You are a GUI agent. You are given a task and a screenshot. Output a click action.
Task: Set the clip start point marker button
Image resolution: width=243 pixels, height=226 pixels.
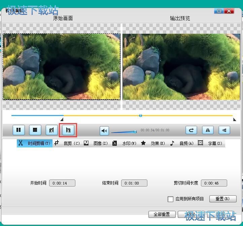click(x=51, y=130)
